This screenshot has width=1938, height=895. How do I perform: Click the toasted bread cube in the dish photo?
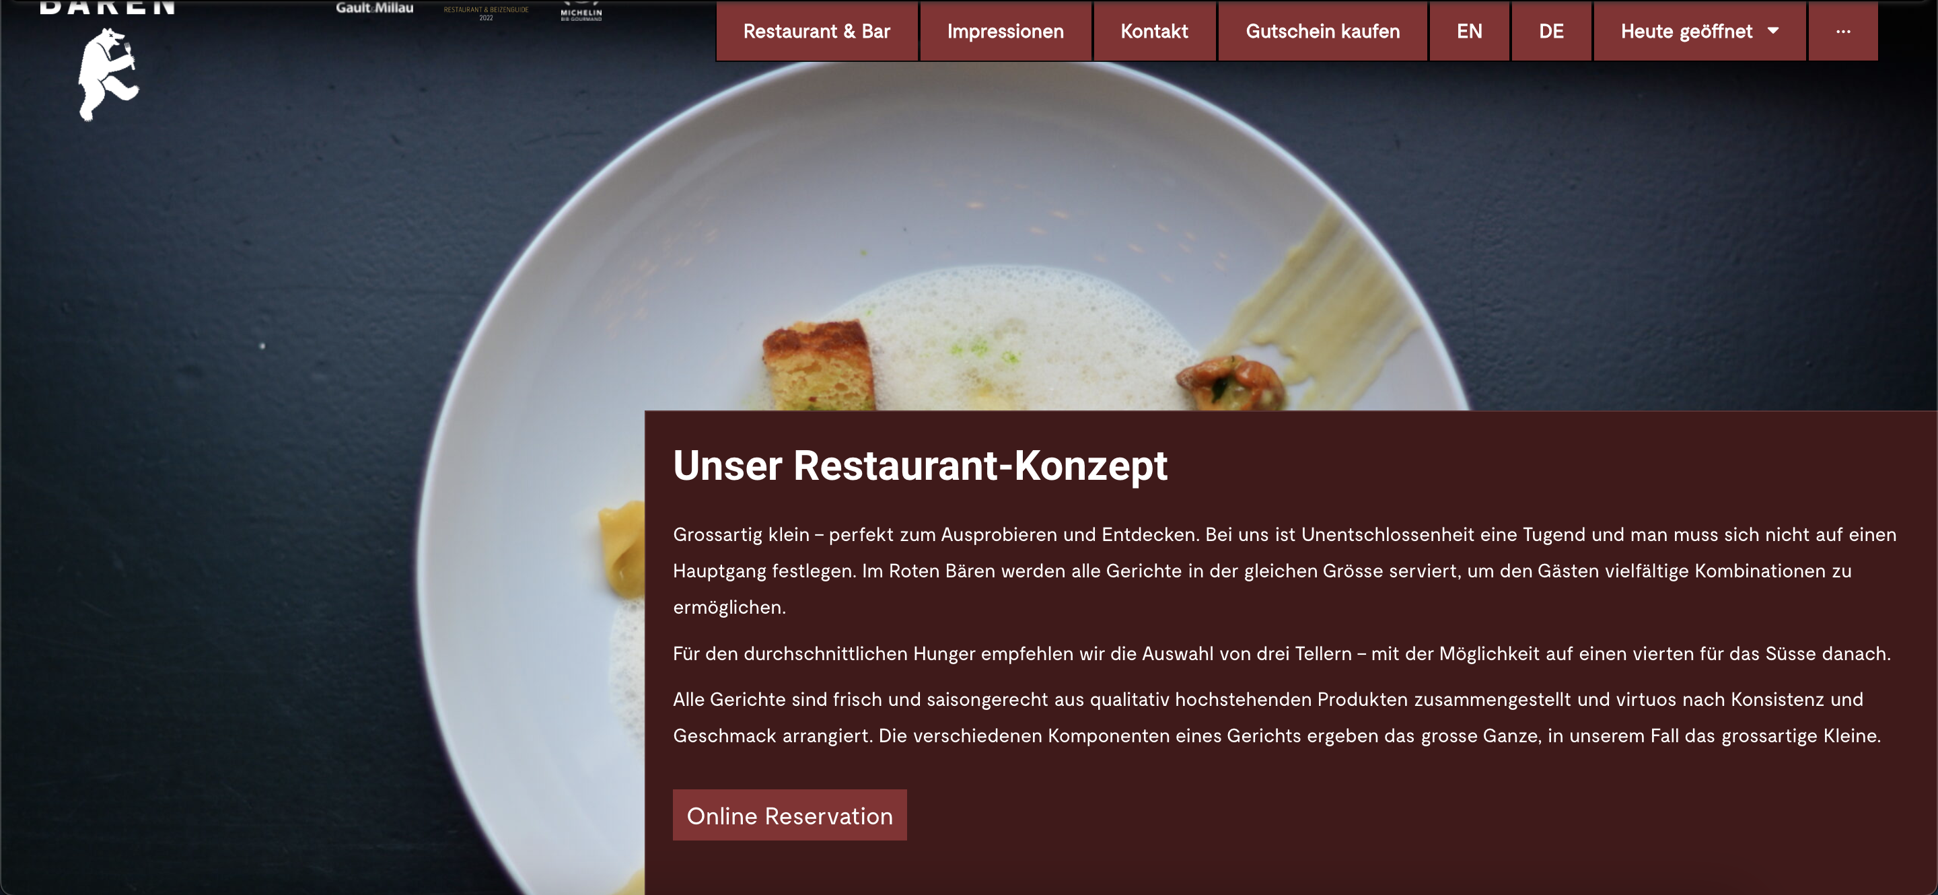coord(820,366)
